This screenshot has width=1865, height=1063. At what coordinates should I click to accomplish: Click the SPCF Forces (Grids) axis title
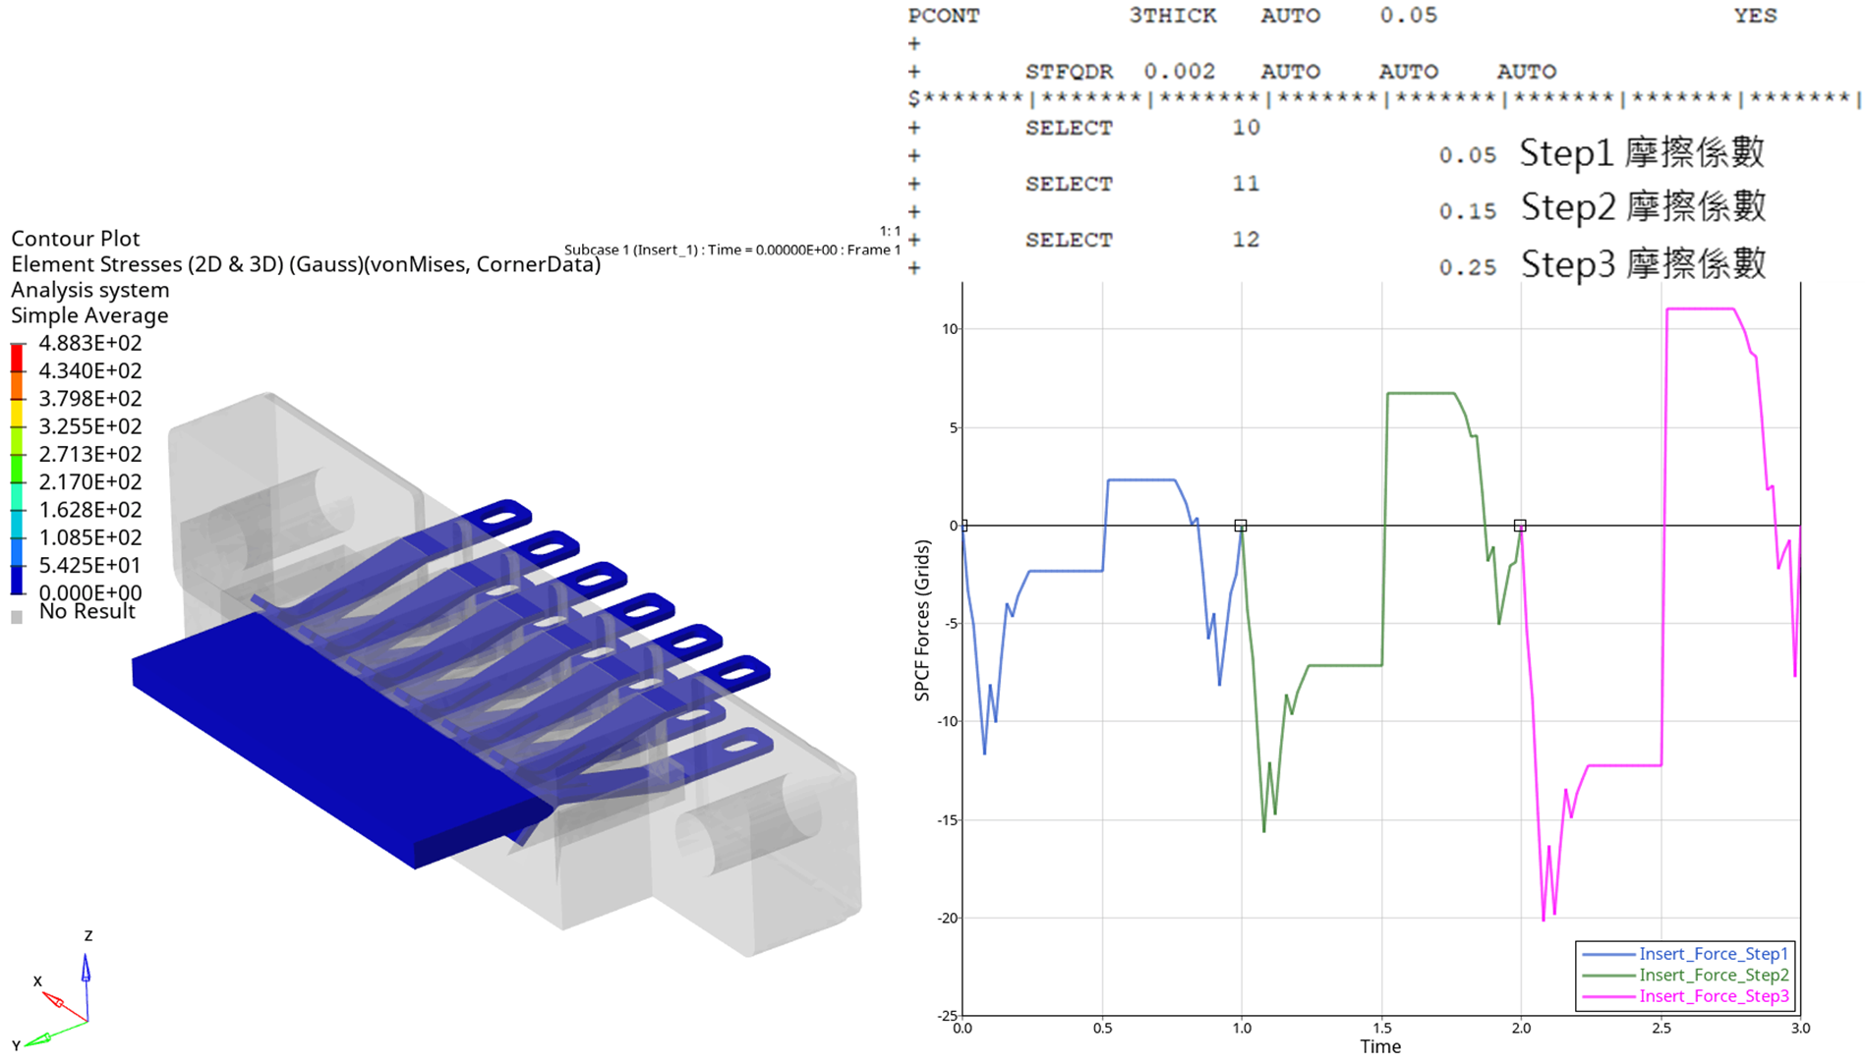pyautogui.click(x=922, y=620)
